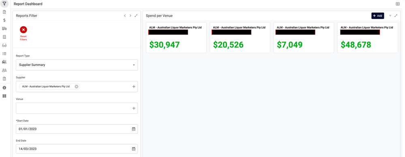The image size is (405, 157).
Task: Click the info circle sidebar icon
Action: click(x=4, y=88)
